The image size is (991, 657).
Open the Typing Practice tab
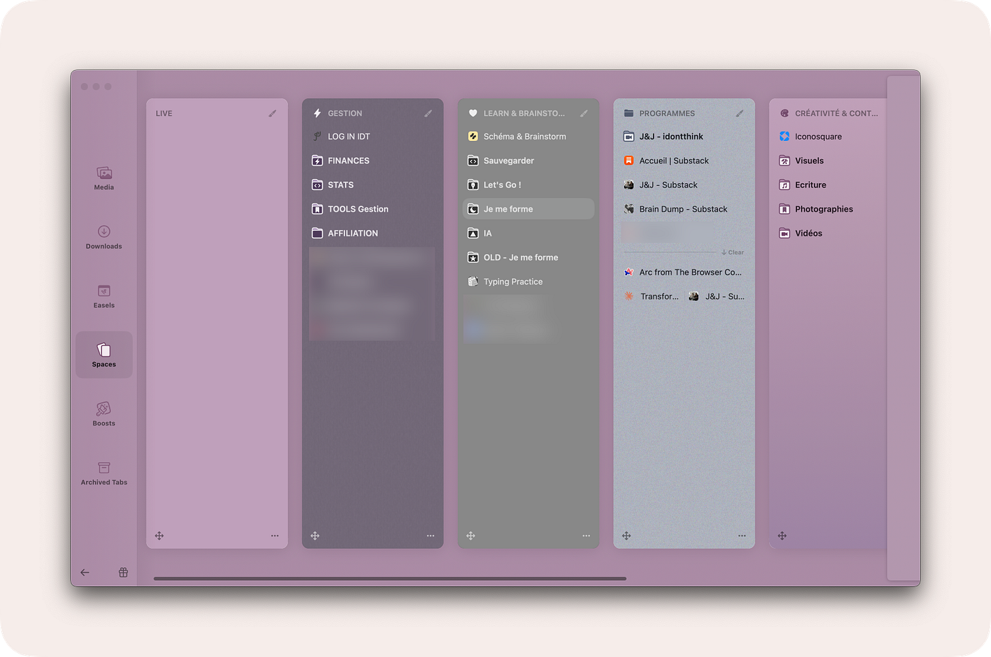528,282
